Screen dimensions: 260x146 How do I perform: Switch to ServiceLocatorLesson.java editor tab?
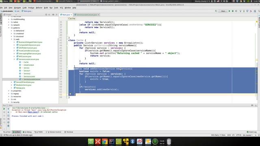87,15
